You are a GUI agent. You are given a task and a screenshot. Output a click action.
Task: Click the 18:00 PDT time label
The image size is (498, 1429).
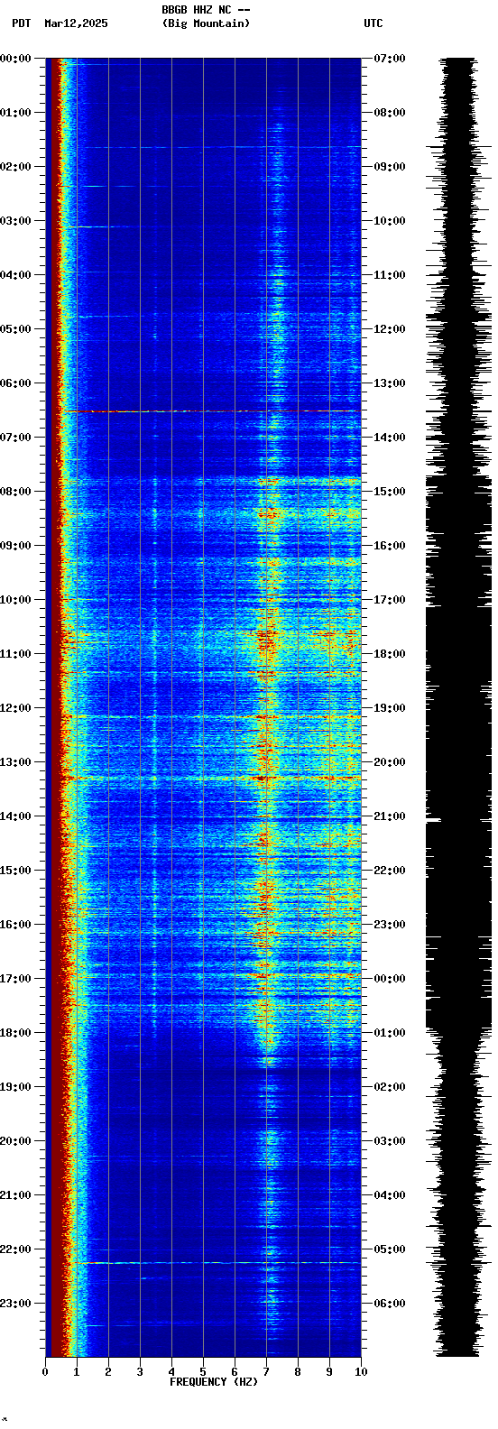[16, 1033]
